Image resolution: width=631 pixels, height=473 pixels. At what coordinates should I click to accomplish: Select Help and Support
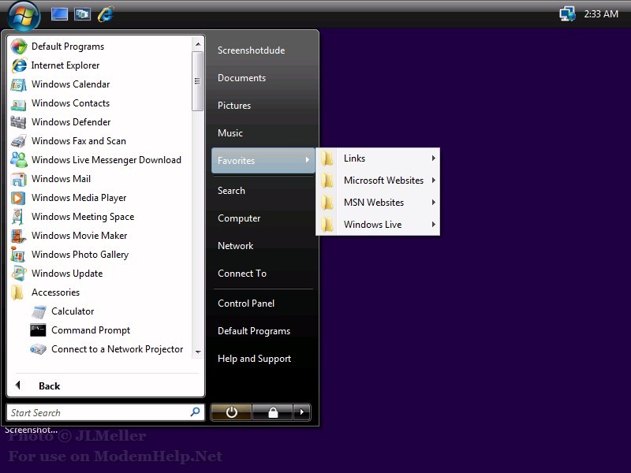[x=254, y=359]
